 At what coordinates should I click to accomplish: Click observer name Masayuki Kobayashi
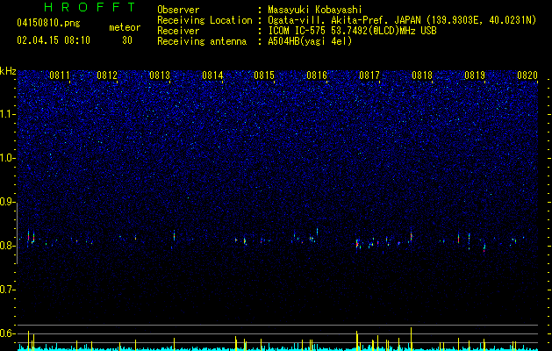coord(315,10)
